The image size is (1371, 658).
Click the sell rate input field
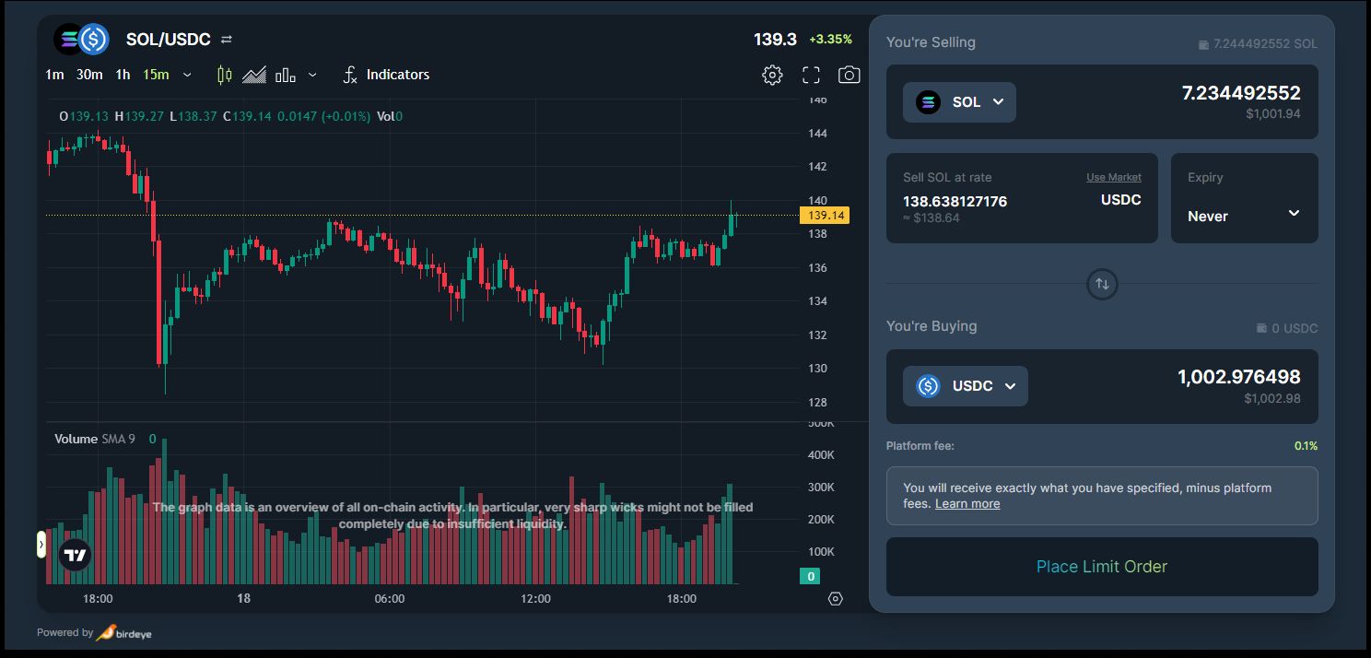point(955,201)
